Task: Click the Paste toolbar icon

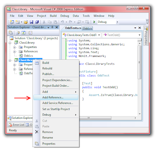Action: pyautogui.click(x=55, y=22)
